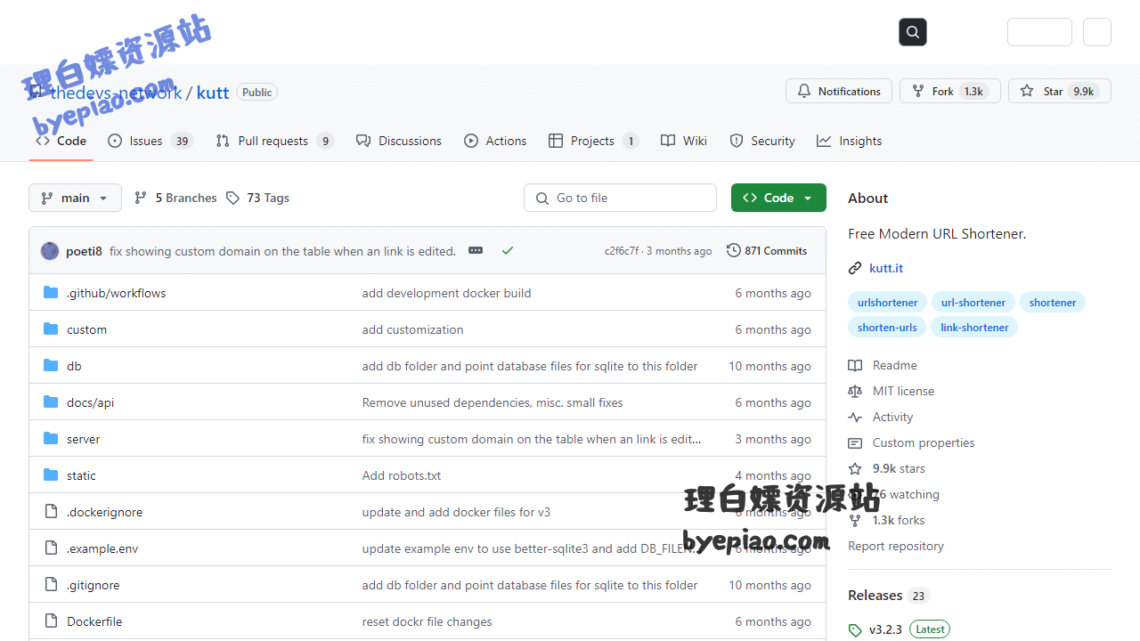Screen dimensions: 1140x641
Task: View the 871 Commits history
Action: [x=767, y=251]
